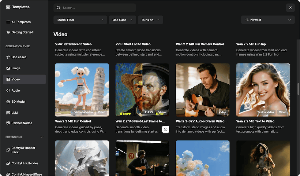Image resolution: width=300 pixels, height=176 pixels.
Task: Click the Getting Started graduation cap icon
Action: 8,32
